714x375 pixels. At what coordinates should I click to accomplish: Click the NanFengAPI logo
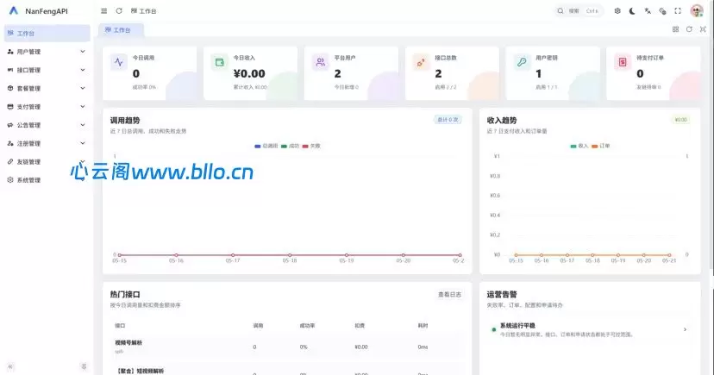pyautogui.click(x=14, y=11)
